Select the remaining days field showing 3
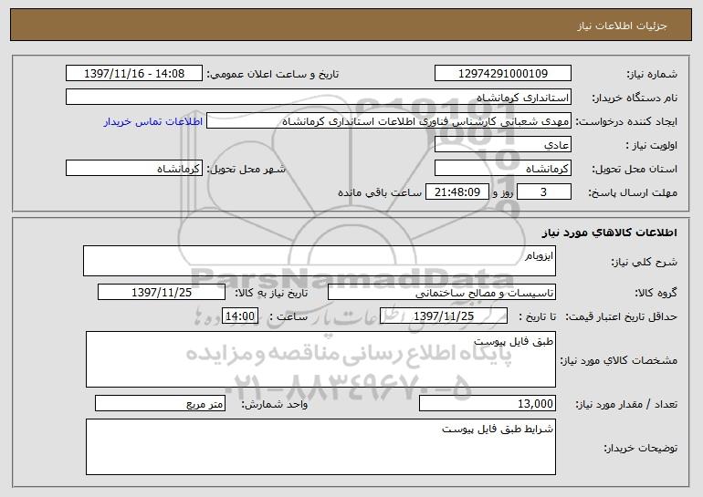The image size is (703, 497). click(x=544, y=192)
